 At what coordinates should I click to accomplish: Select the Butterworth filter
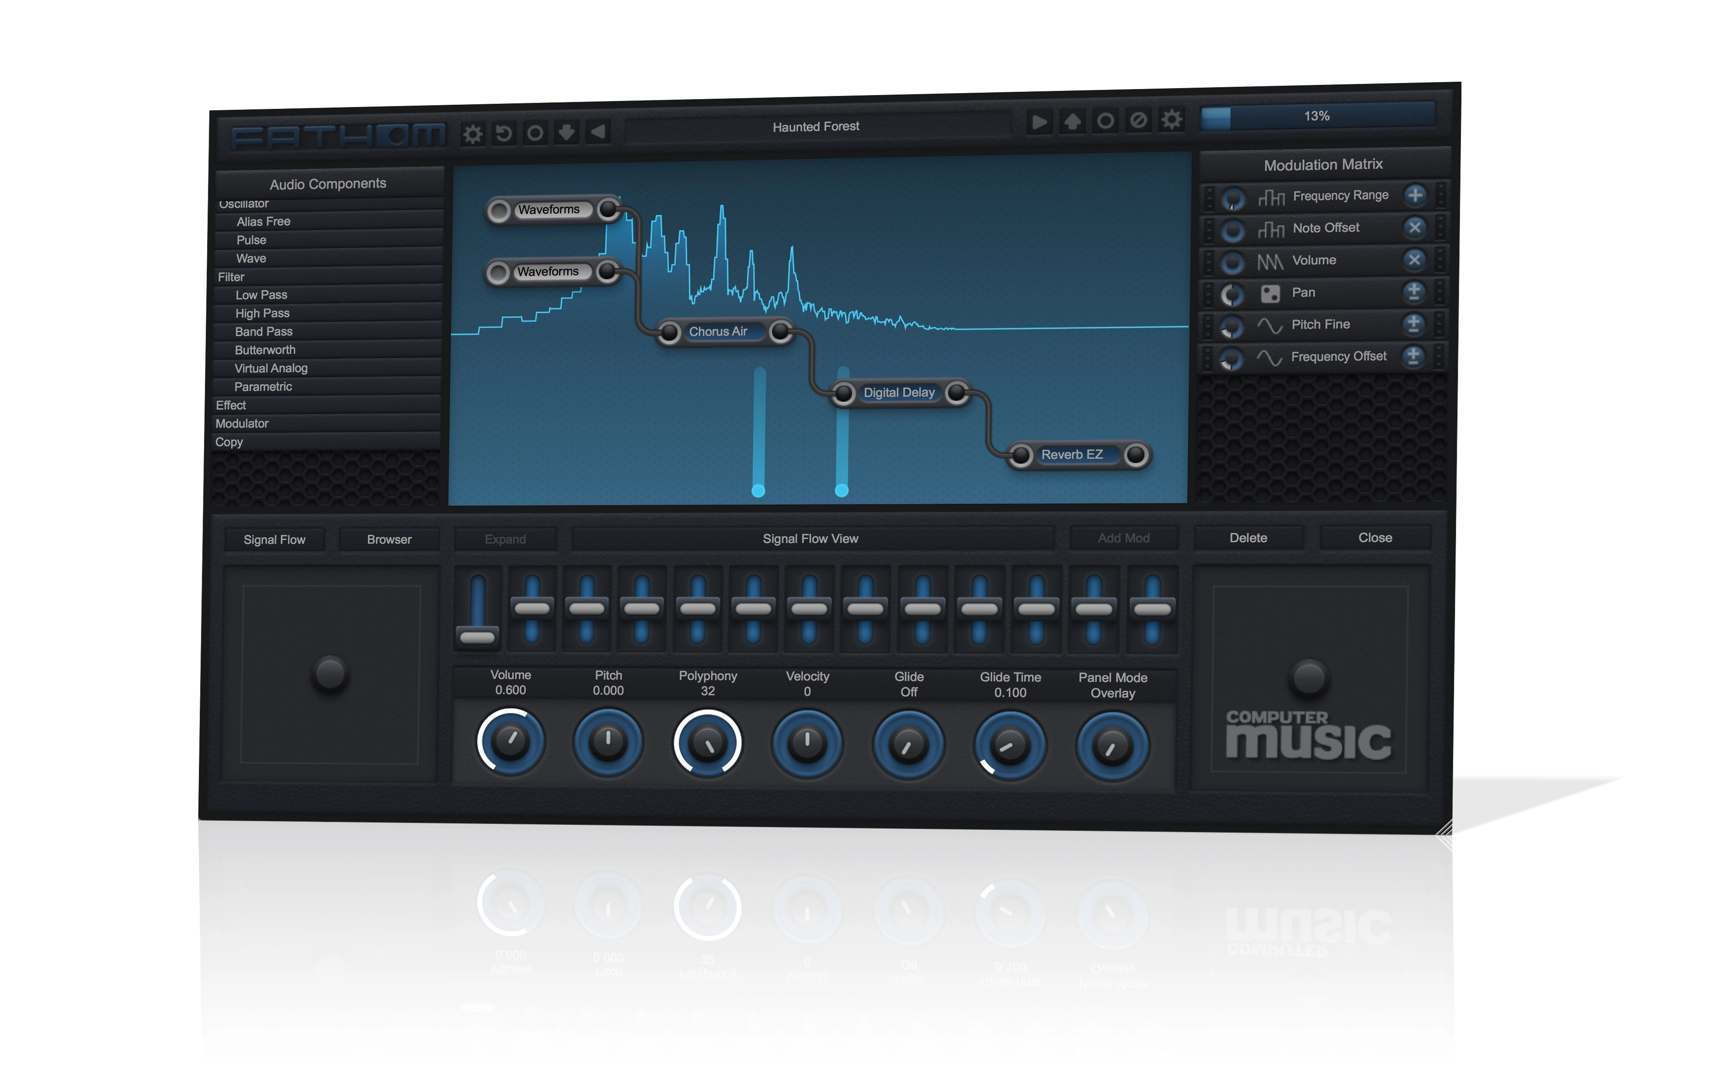click(x=328, y=350)
